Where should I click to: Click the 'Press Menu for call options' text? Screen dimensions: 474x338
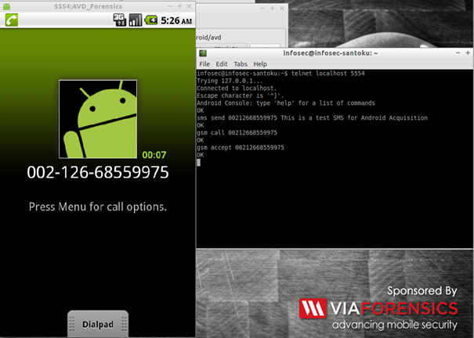(98, 207)
